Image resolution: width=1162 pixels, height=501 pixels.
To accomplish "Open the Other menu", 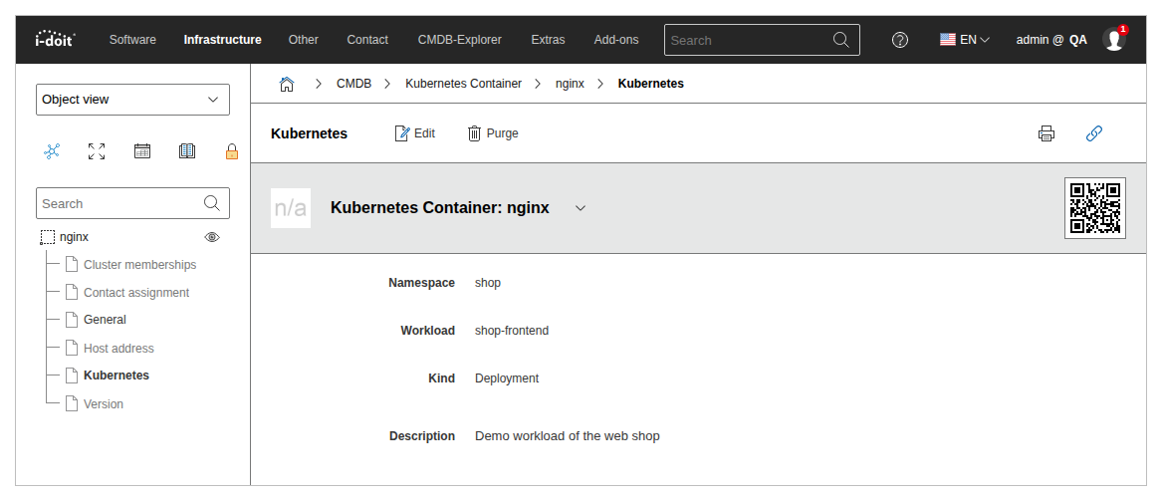I will [x=303, y=40].
